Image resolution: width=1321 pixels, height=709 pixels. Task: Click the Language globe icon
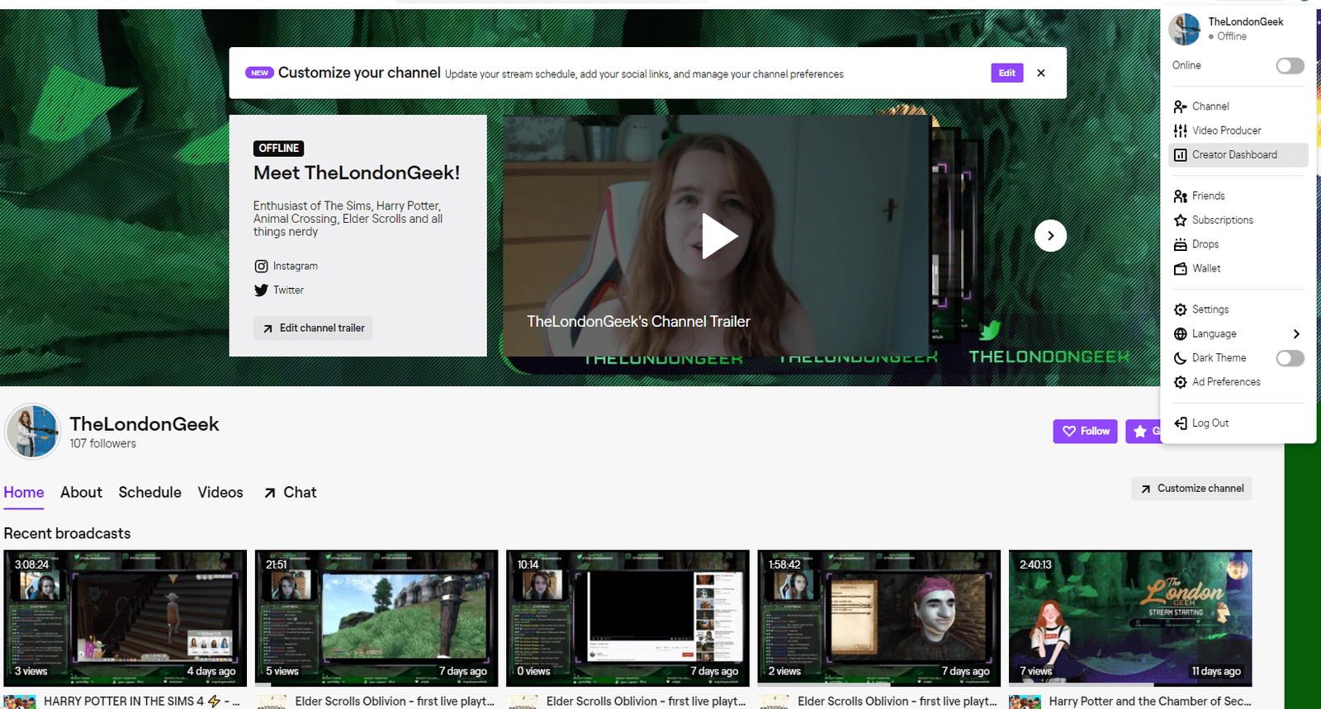pyautogui.click(x=1180, y=334)
